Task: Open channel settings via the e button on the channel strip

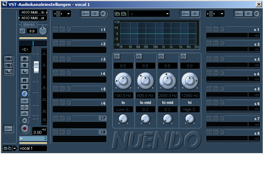Action: coord(25,94)
